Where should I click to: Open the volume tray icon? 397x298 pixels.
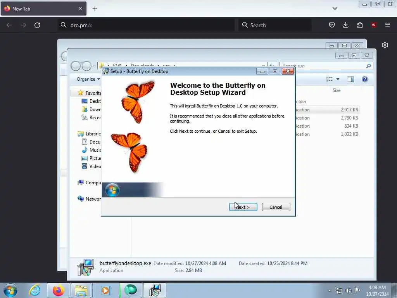[349, 291]
